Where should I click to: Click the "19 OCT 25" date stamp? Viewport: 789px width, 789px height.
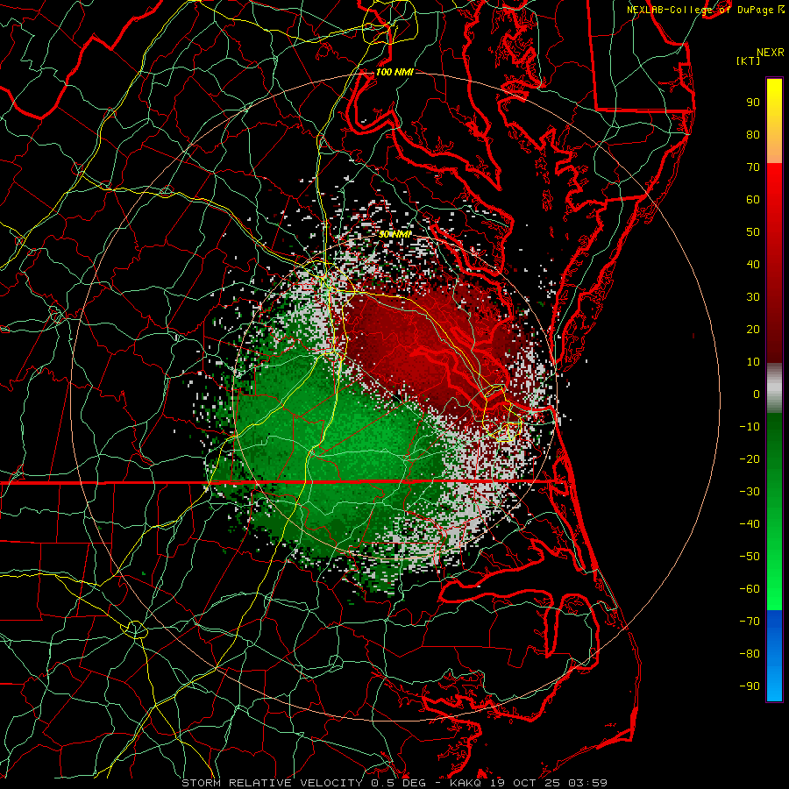pyautogui.click(x=527, y=783)
